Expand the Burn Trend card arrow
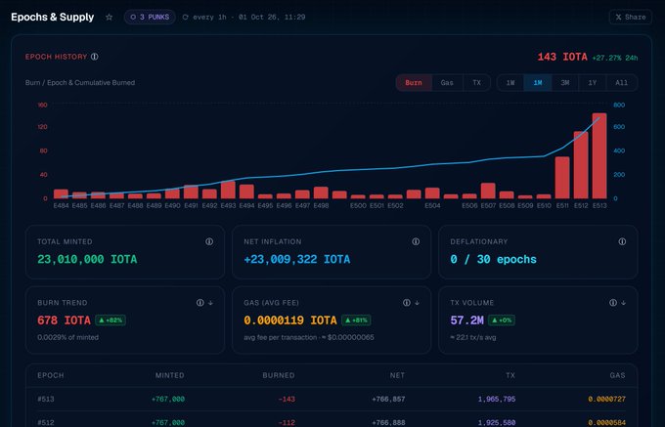The image size is (665, 427). click(x=210, y=303)
